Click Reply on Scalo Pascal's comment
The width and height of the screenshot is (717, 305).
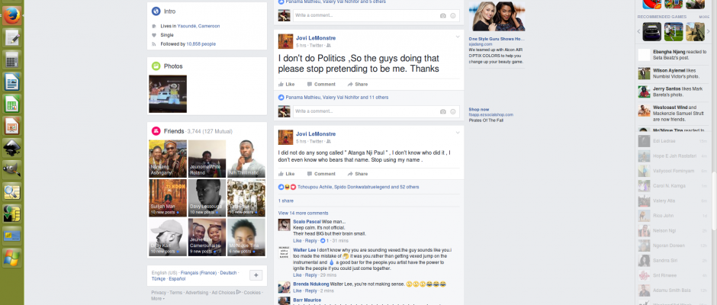310,240
